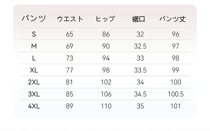Select hem value 32.5 for size M

click(140, 46)
